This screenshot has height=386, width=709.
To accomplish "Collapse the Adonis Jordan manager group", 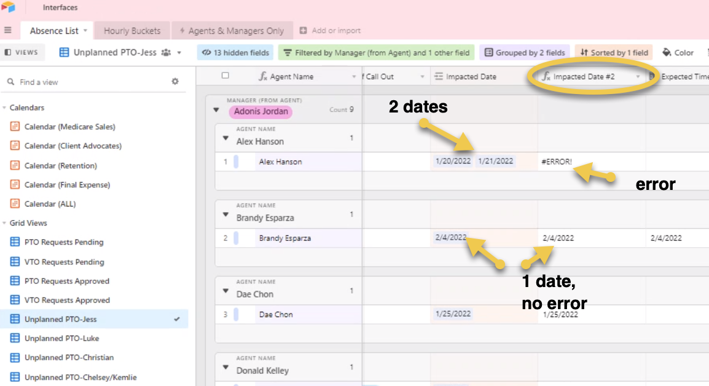I will [216, 110].
